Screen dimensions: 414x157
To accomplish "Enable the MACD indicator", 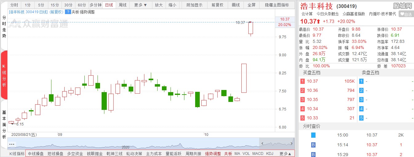I will 258,154.
